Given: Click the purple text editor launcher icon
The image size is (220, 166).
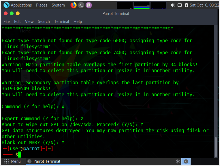Looking at the screenshot, I should [88, 5].
